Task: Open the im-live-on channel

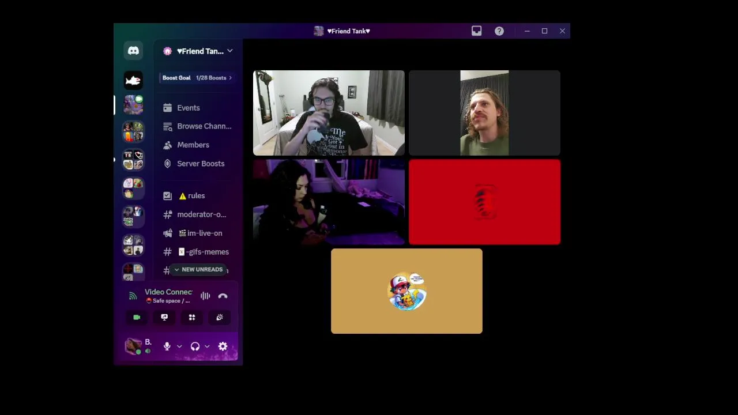Action: point(198,233)
